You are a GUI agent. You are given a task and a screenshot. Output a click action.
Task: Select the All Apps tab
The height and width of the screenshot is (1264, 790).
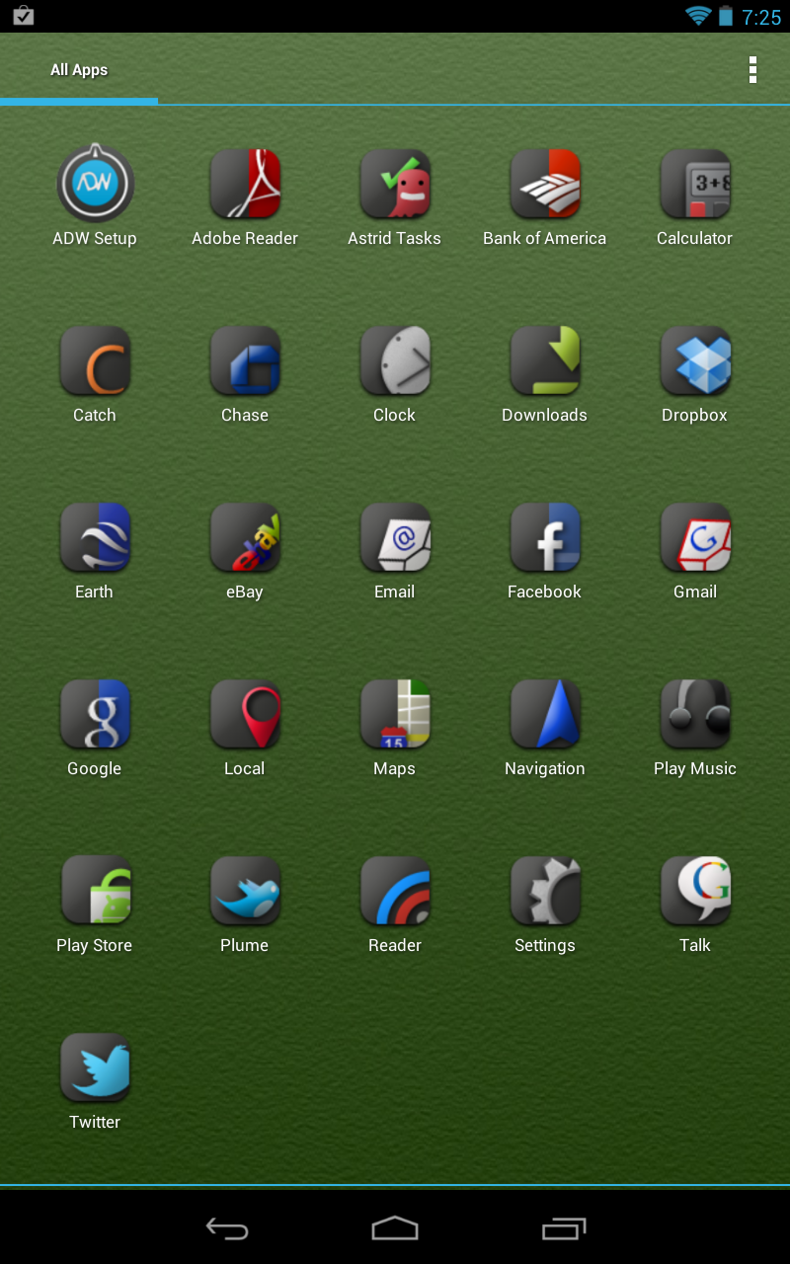[79, 70]
